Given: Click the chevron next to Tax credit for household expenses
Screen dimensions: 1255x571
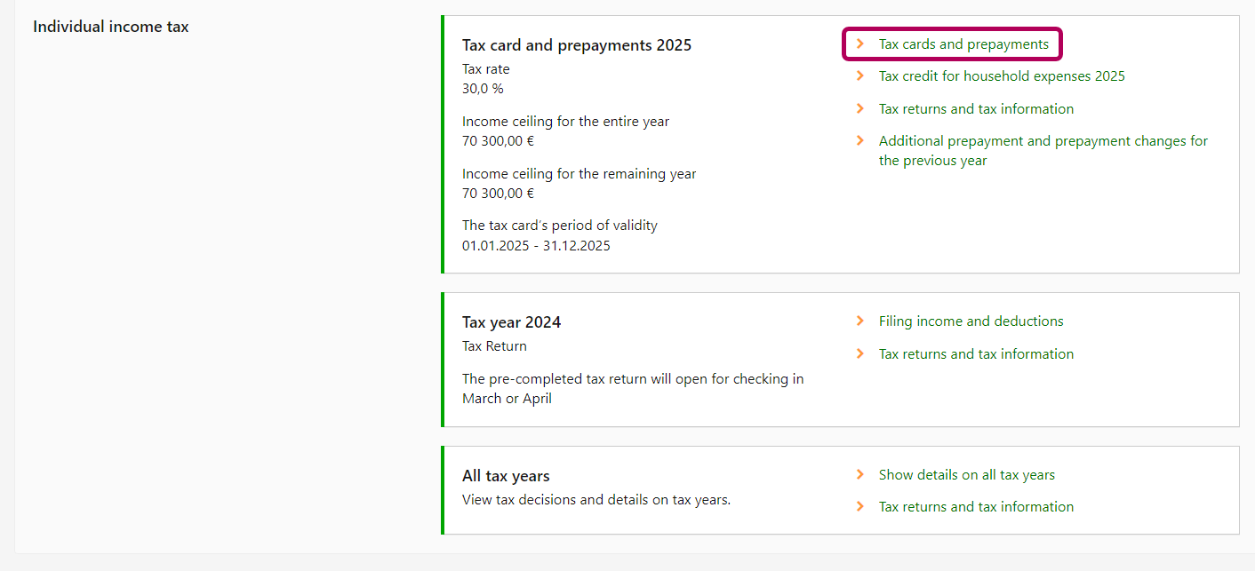Looking at the screenshot, I should point(859,76).
